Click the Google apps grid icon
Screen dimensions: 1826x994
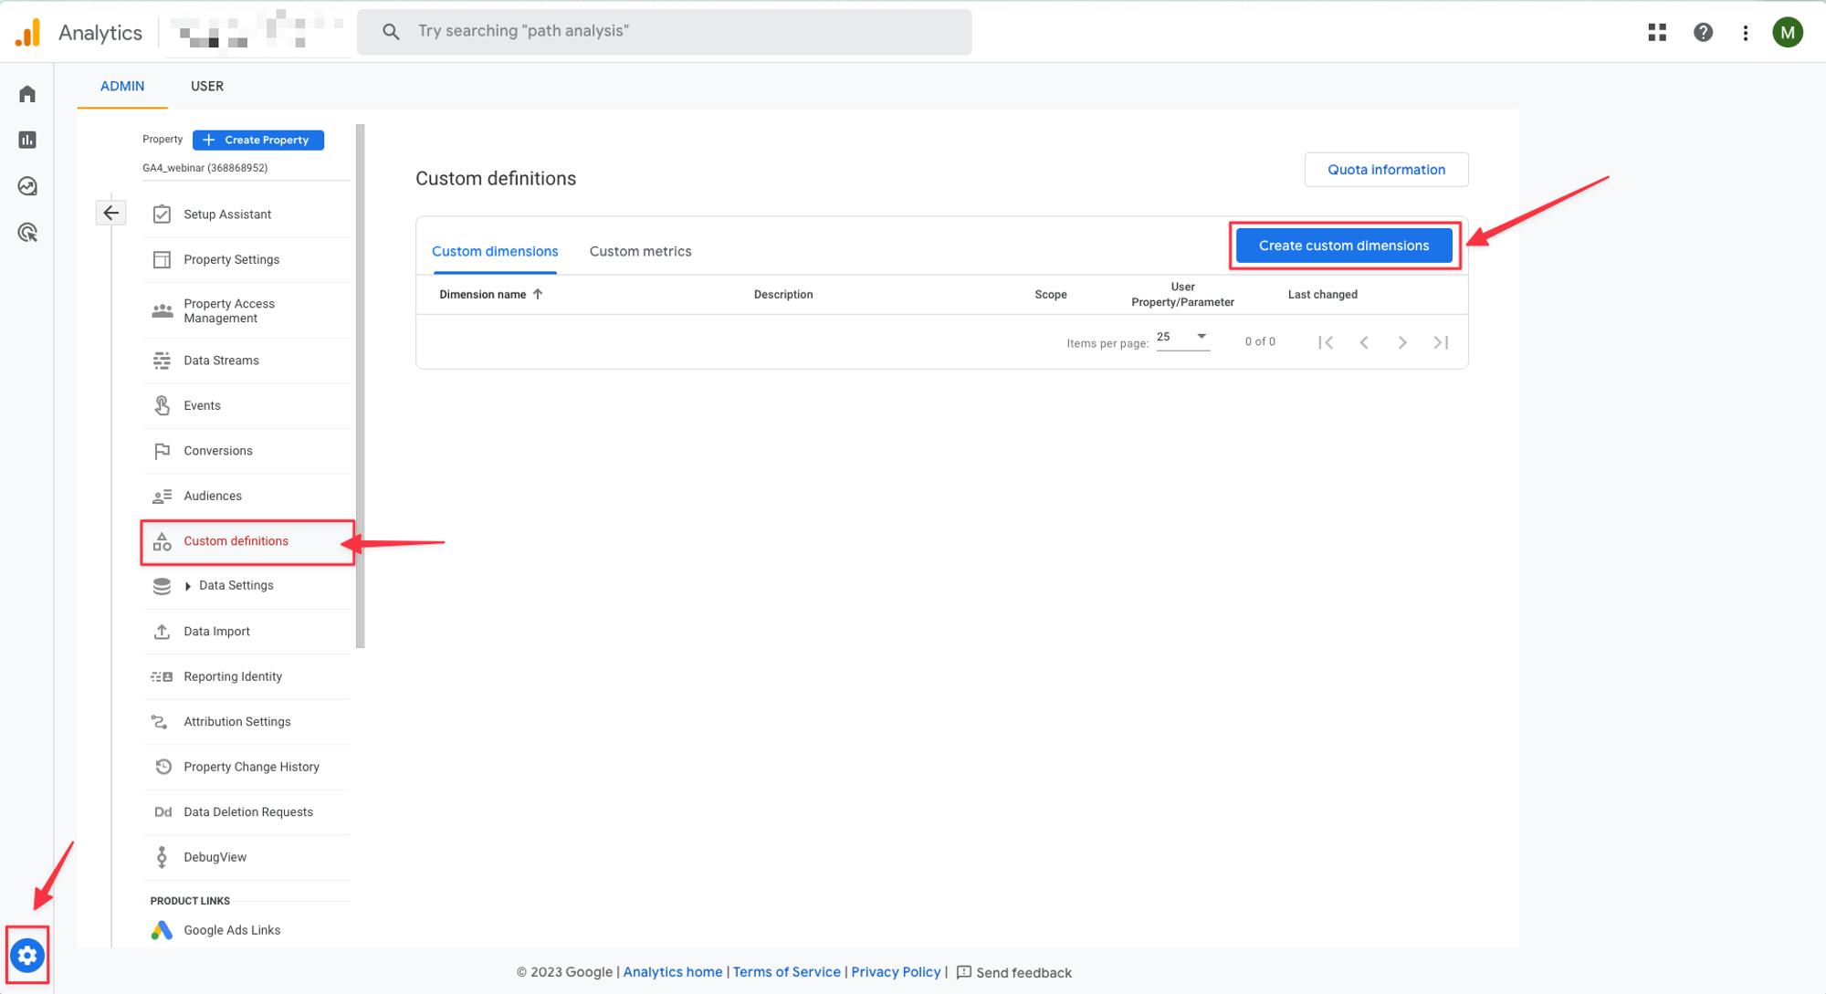coord(1657,33)
